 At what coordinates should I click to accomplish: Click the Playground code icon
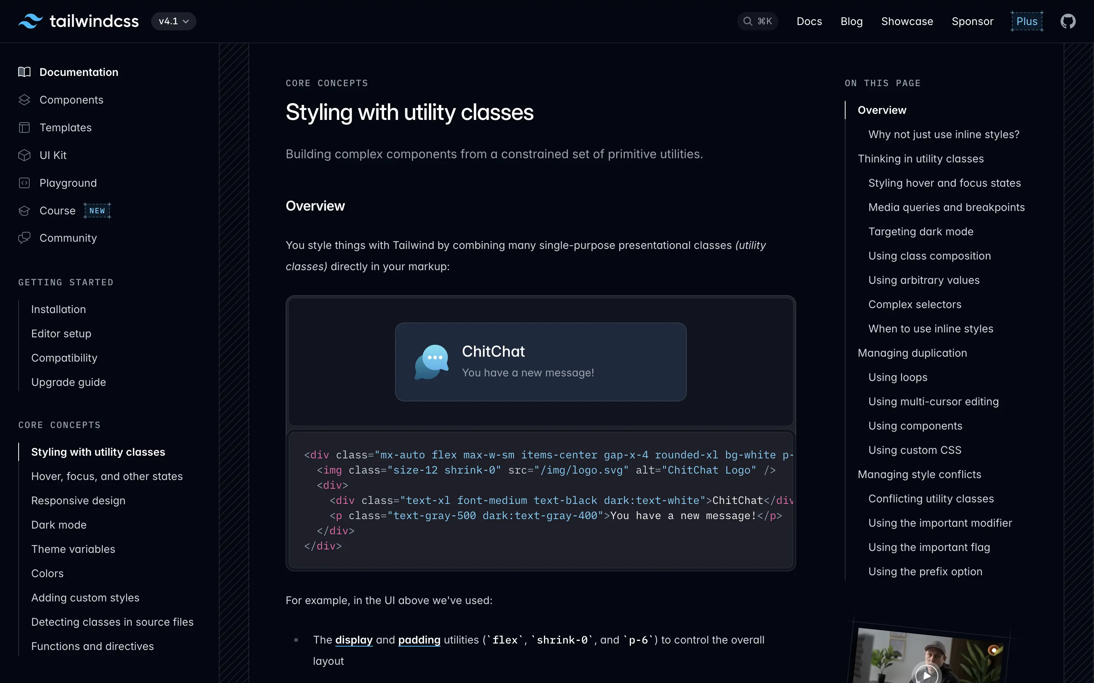[x=24, y=183]
